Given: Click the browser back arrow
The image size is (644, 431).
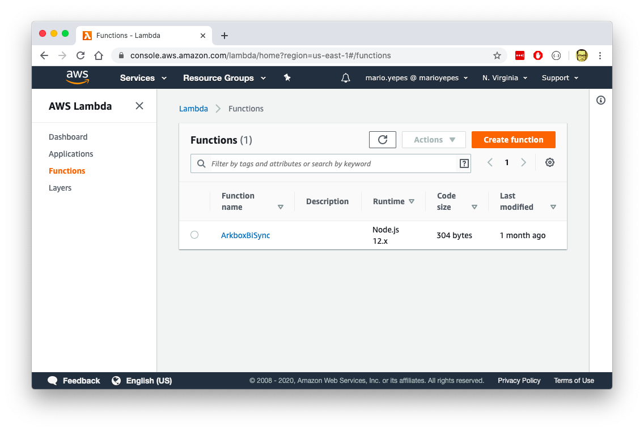Looking at the screenshot, I should coord(44,55).
